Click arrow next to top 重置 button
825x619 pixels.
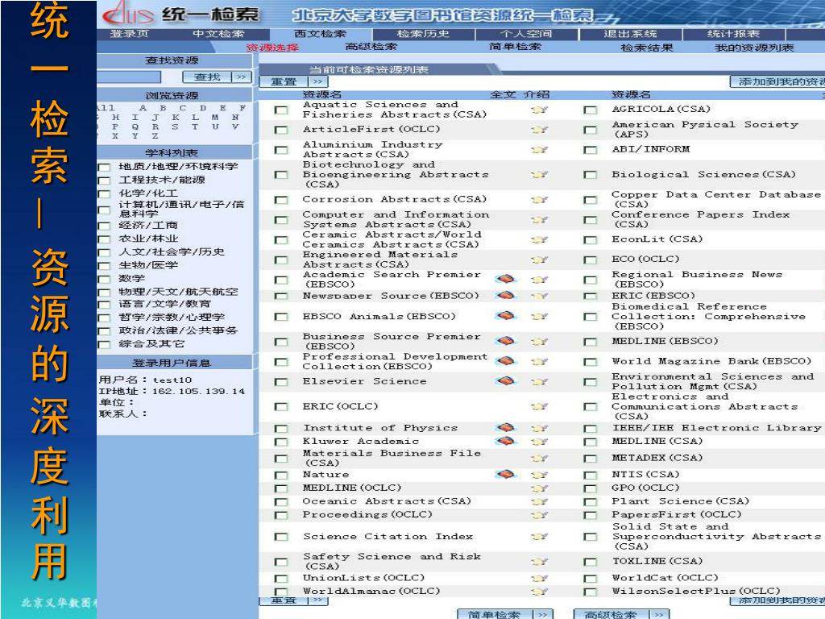pos(317,81)
